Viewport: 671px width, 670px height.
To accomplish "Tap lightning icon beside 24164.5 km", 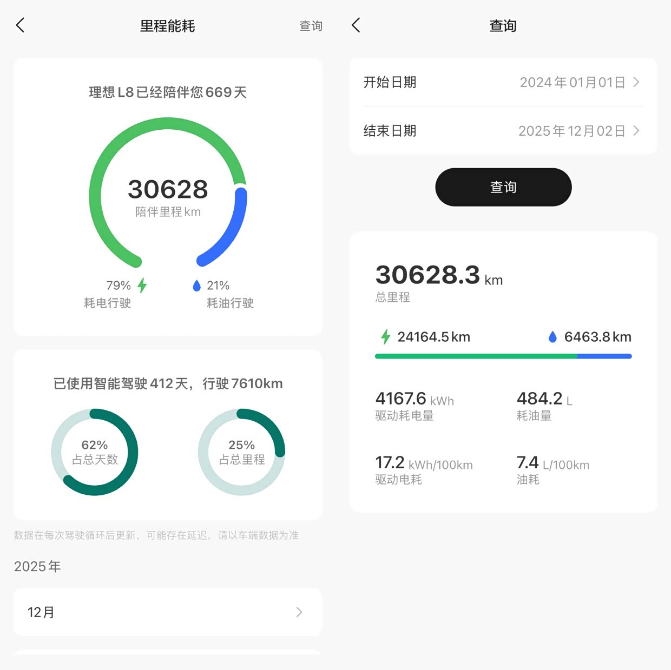I will (385, 336).
